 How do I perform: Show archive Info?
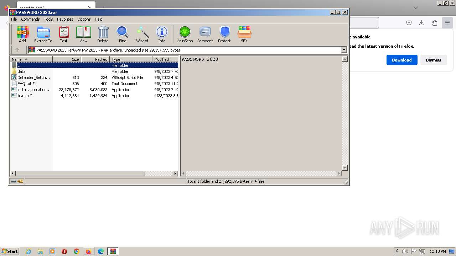(x=162, y=34)
